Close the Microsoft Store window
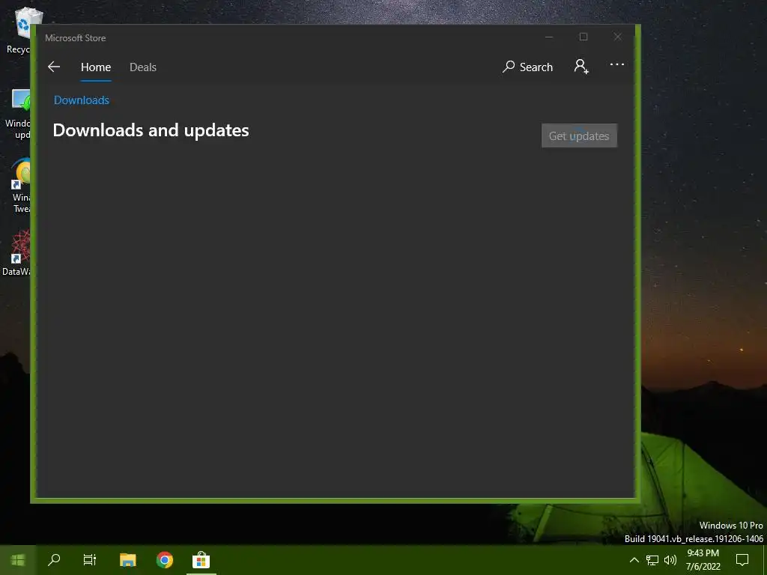 [x=617, y=37]
